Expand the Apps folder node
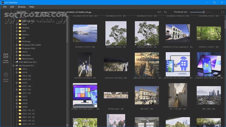Screen dimensions: 226x127 pyautogui.click(x=16, y=24)
